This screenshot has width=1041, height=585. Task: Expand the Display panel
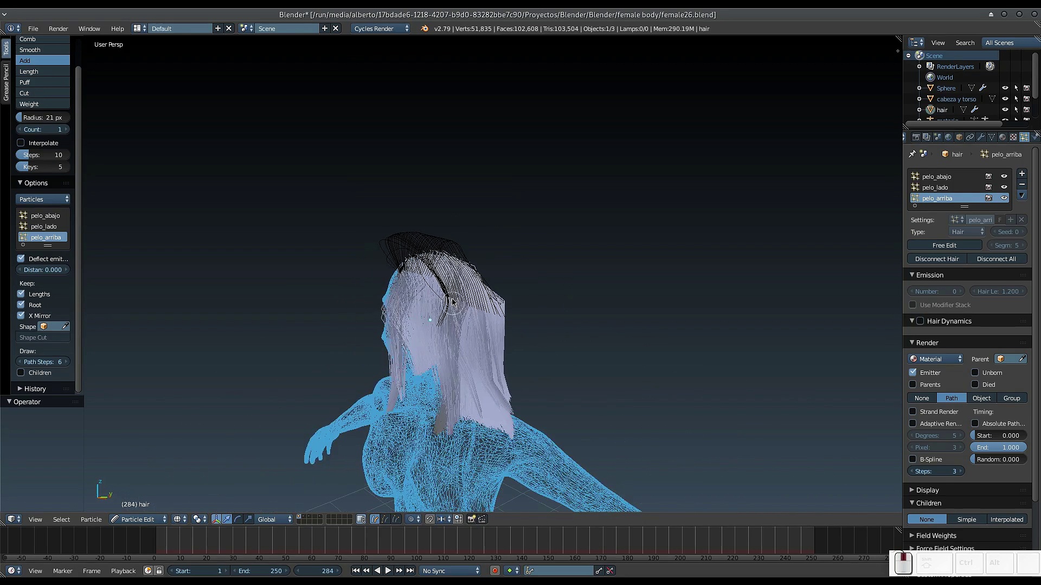(x=927, y=490)
